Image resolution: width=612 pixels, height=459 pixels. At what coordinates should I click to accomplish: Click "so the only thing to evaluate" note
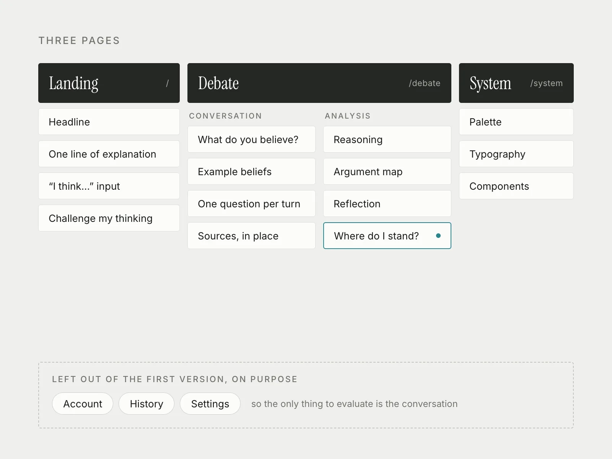pyautogui.click(x=354, y=404)
